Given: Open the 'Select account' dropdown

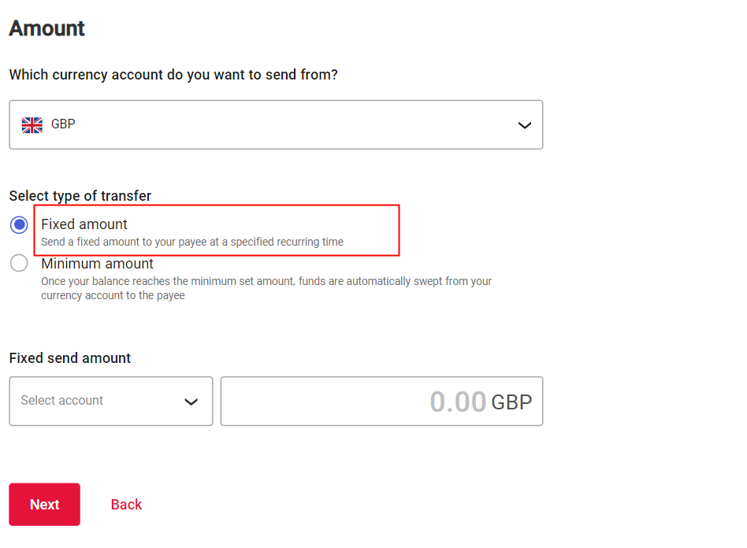Looking at the screenshot, I should point(110,401).
